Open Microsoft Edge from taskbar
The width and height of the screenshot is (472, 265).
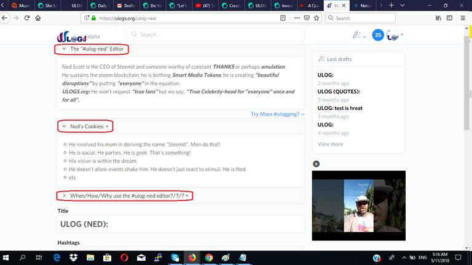pos(57,258)
